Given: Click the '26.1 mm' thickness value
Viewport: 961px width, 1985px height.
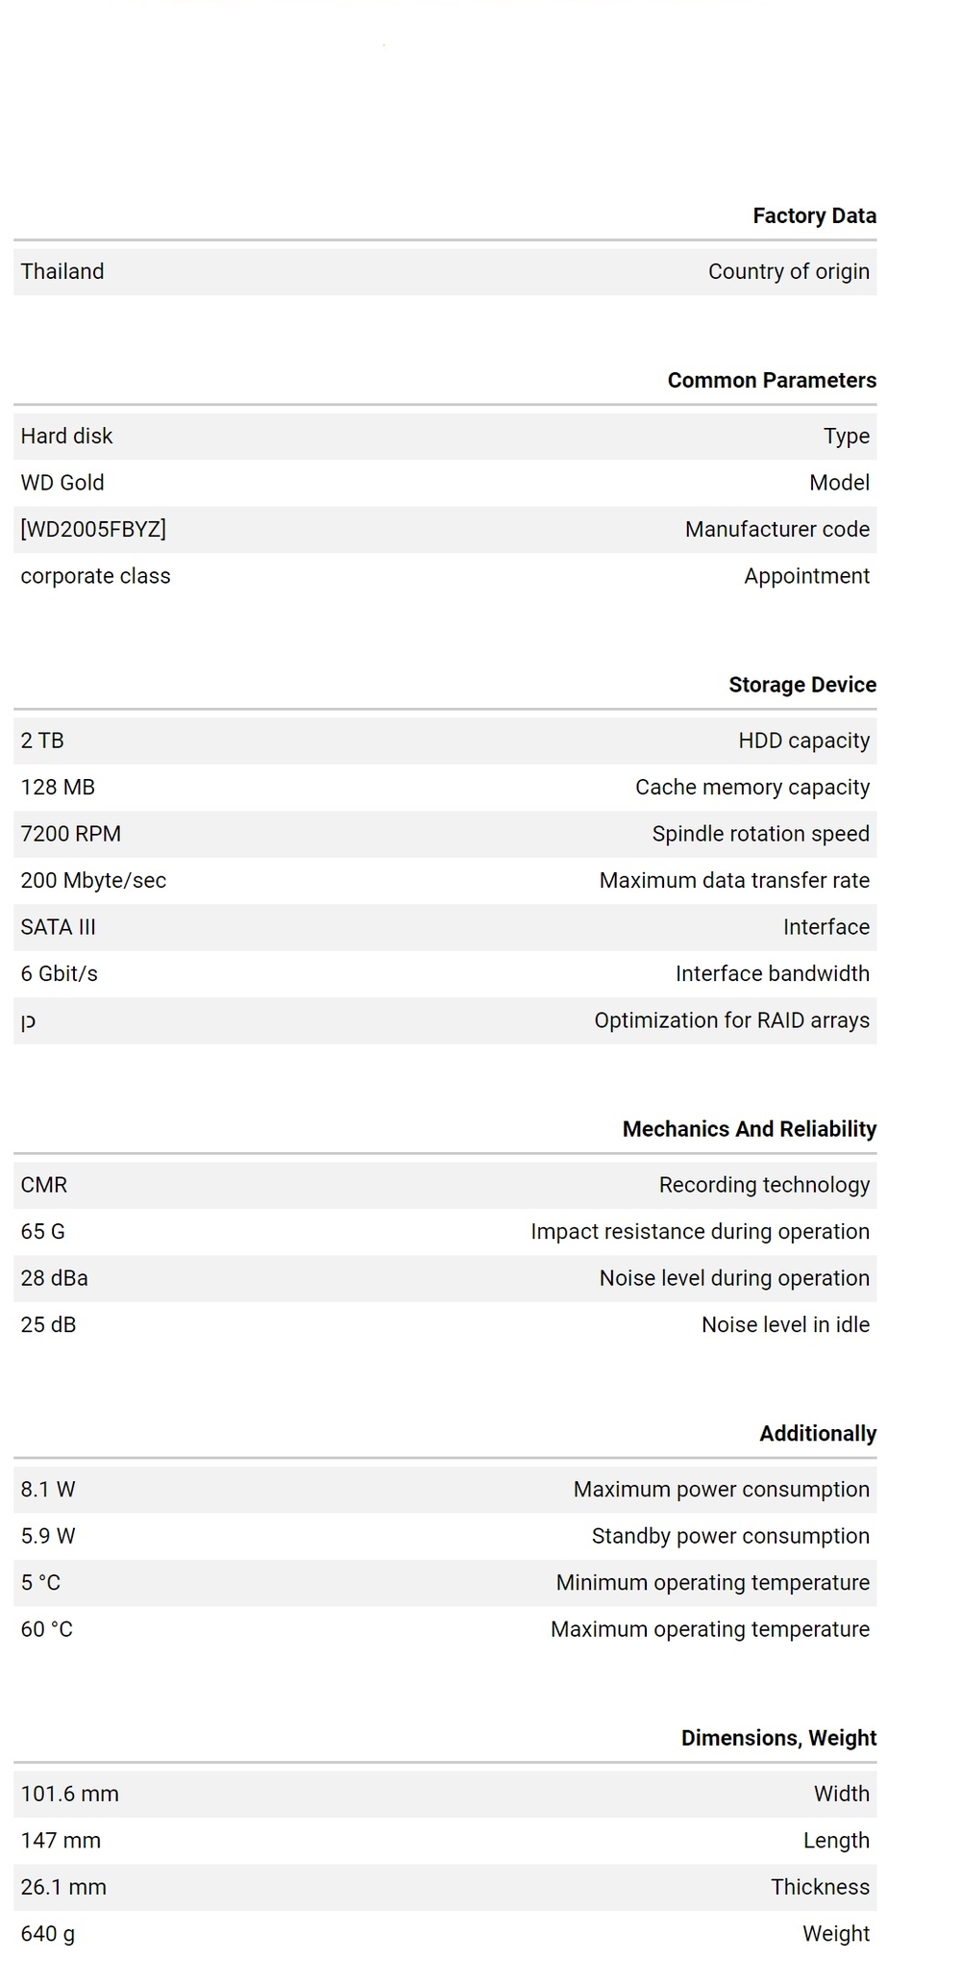Looking at the screenshot, I should pos(63,1888).
